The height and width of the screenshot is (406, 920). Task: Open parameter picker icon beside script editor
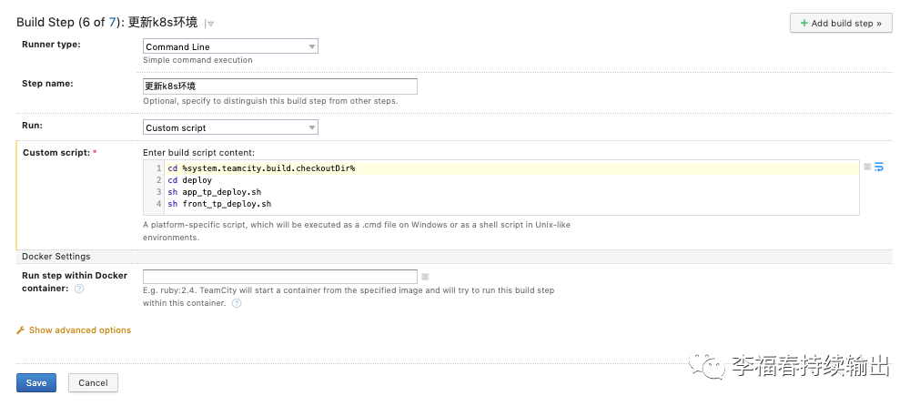(x=867, y=167)
